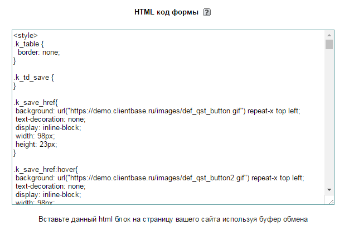Screen dimensions: 349x230
Task: Place cursor on the <style> line
Action: tap(26, 36)
